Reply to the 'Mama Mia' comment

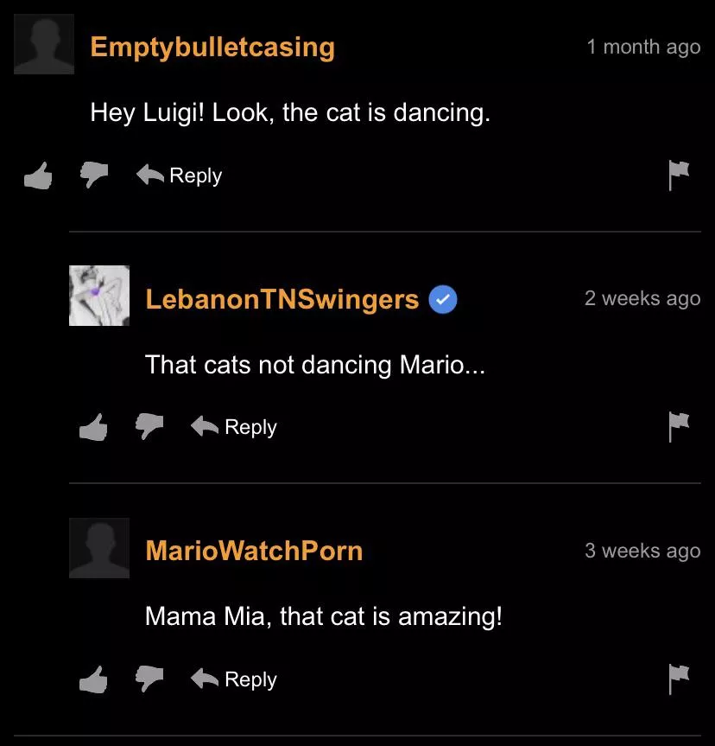pyautogui.click(x=234, y=679)
